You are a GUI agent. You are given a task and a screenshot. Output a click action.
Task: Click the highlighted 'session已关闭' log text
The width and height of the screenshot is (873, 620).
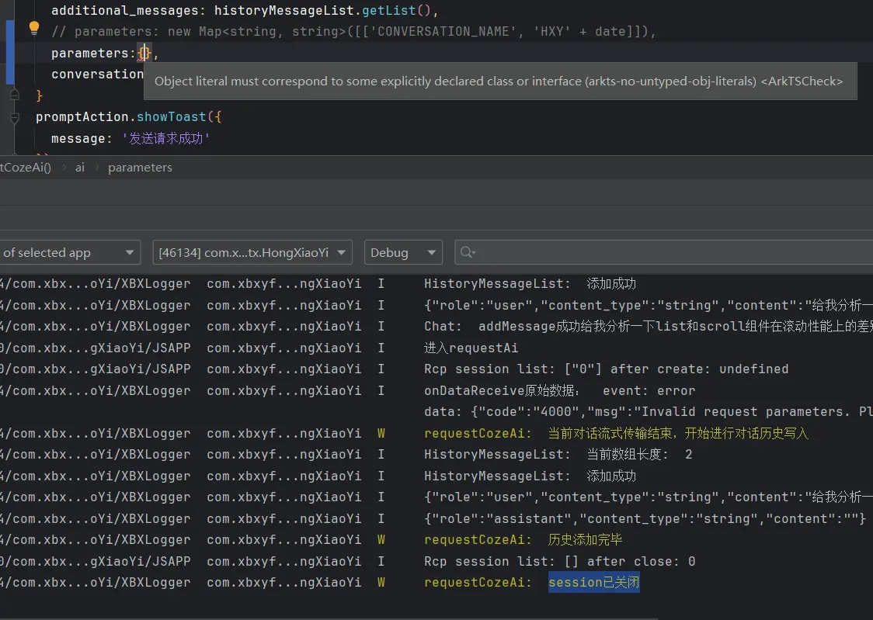pyautogui.click(x=593, y=583)
